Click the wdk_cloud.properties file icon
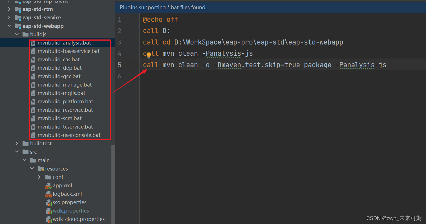426x224 pixels. point(49,219)
